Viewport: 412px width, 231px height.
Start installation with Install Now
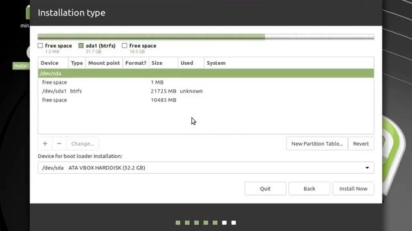pos(353,189)
